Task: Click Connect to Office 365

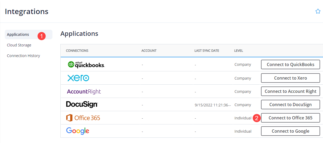Action: tap(290, 118)
